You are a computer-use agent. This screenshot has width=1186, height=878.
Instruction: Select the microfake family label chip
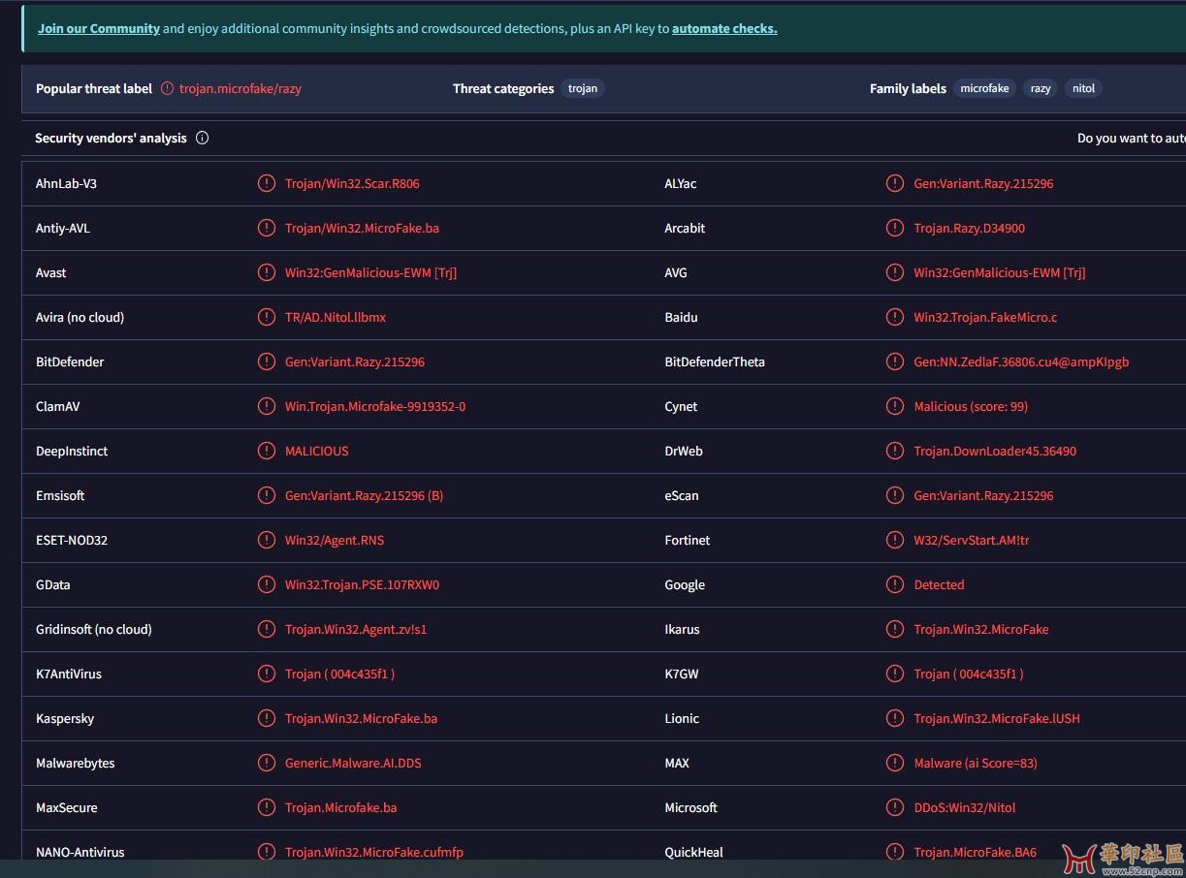point(984,88)
